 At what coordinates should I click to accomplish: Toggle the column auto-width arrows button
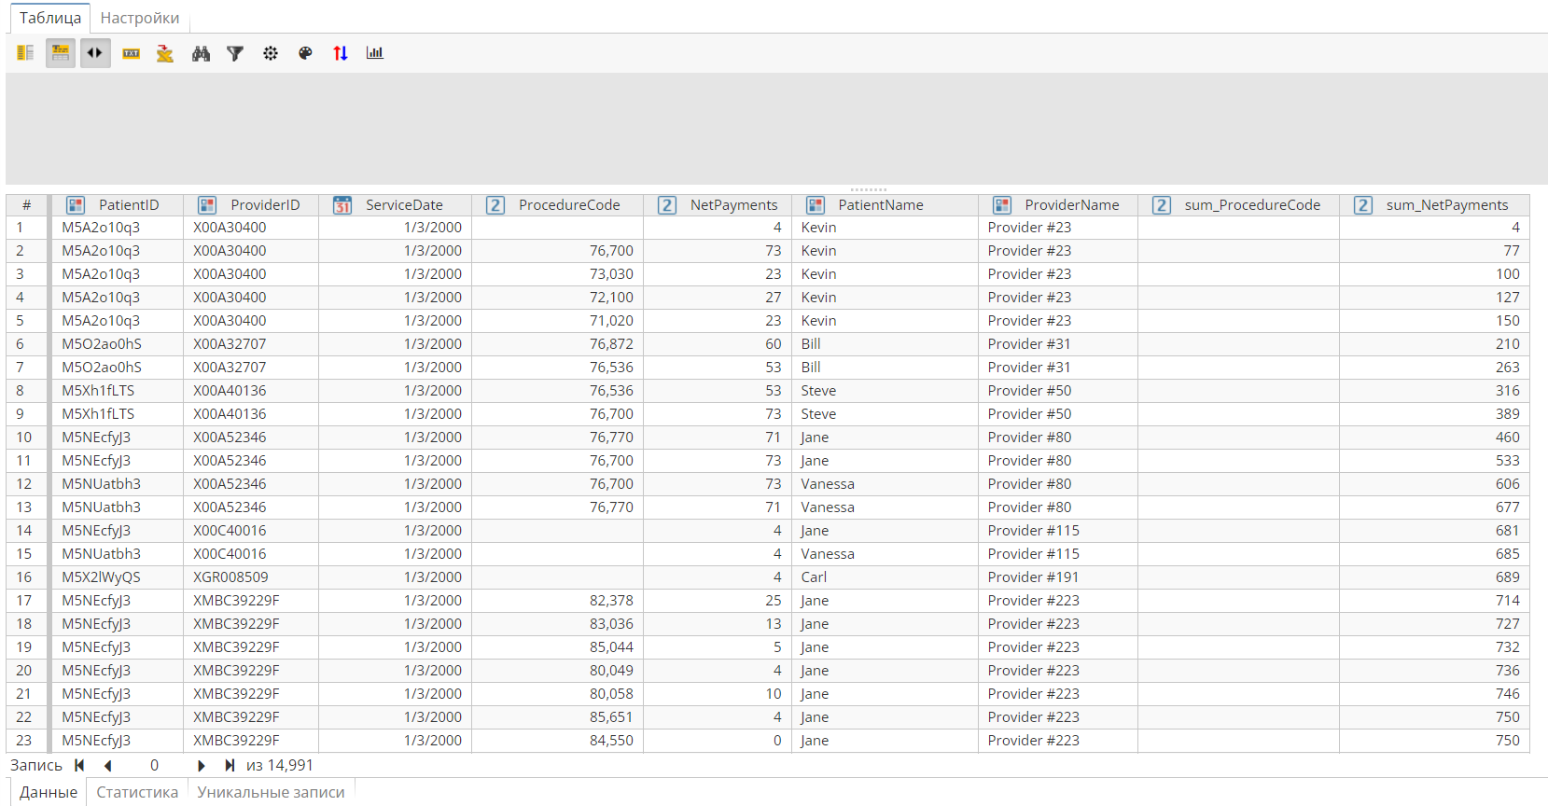[95, 53]
